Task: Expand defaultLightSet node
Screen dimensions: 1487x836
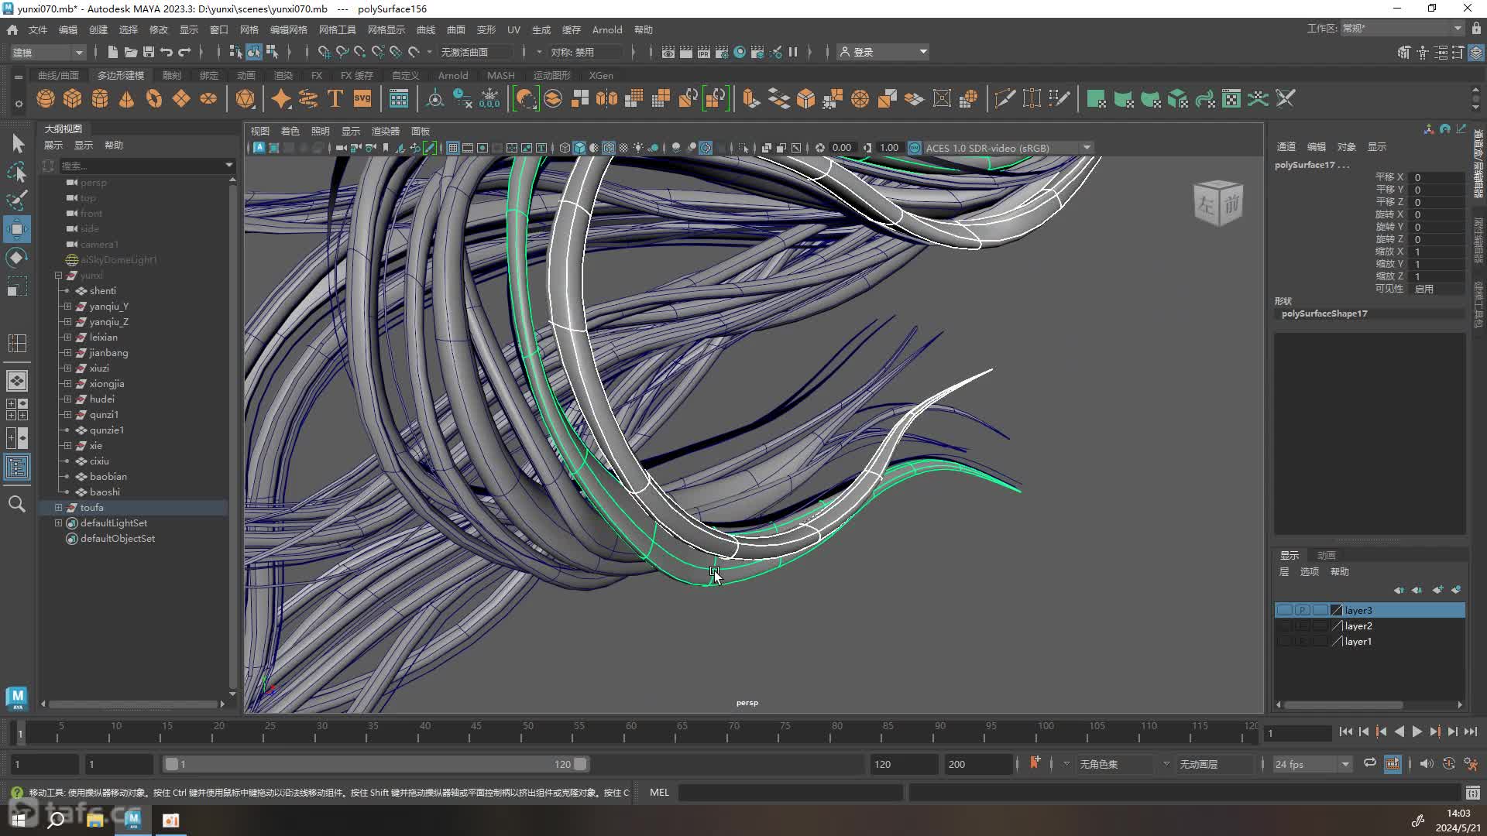Action: tap(58, 522)
